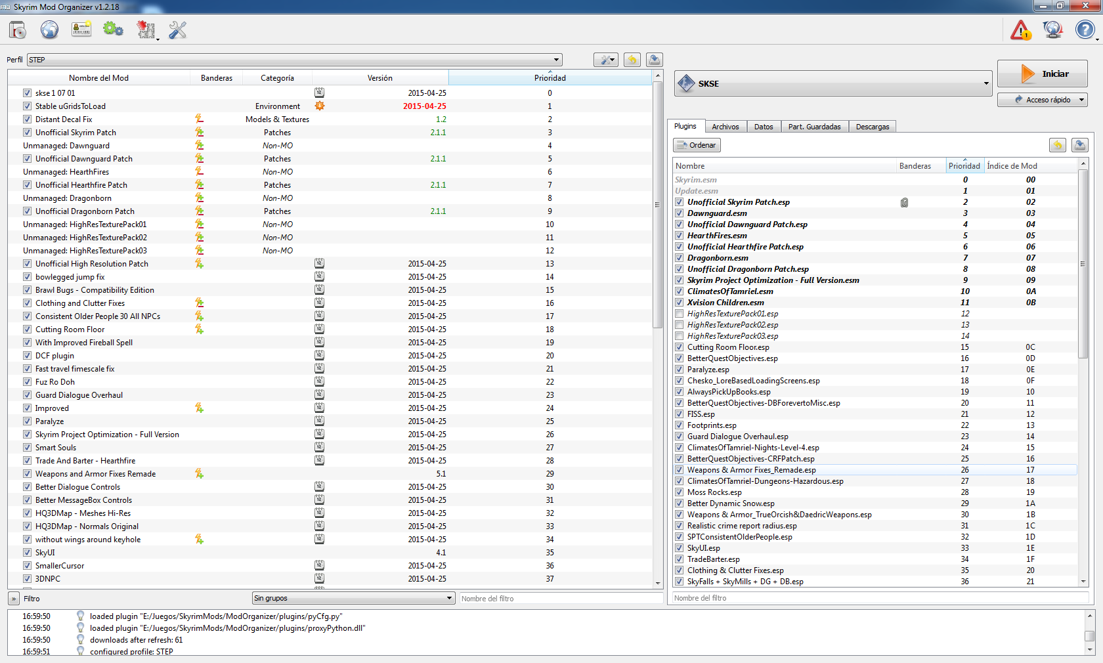Viewport: 1103px width, 663px height.
Task: Click the mod list restore backup icon
Action: [632, 60]
